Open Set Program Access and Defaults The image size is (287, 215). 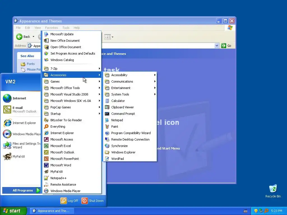pyautogui.click(x=72, y=53)
